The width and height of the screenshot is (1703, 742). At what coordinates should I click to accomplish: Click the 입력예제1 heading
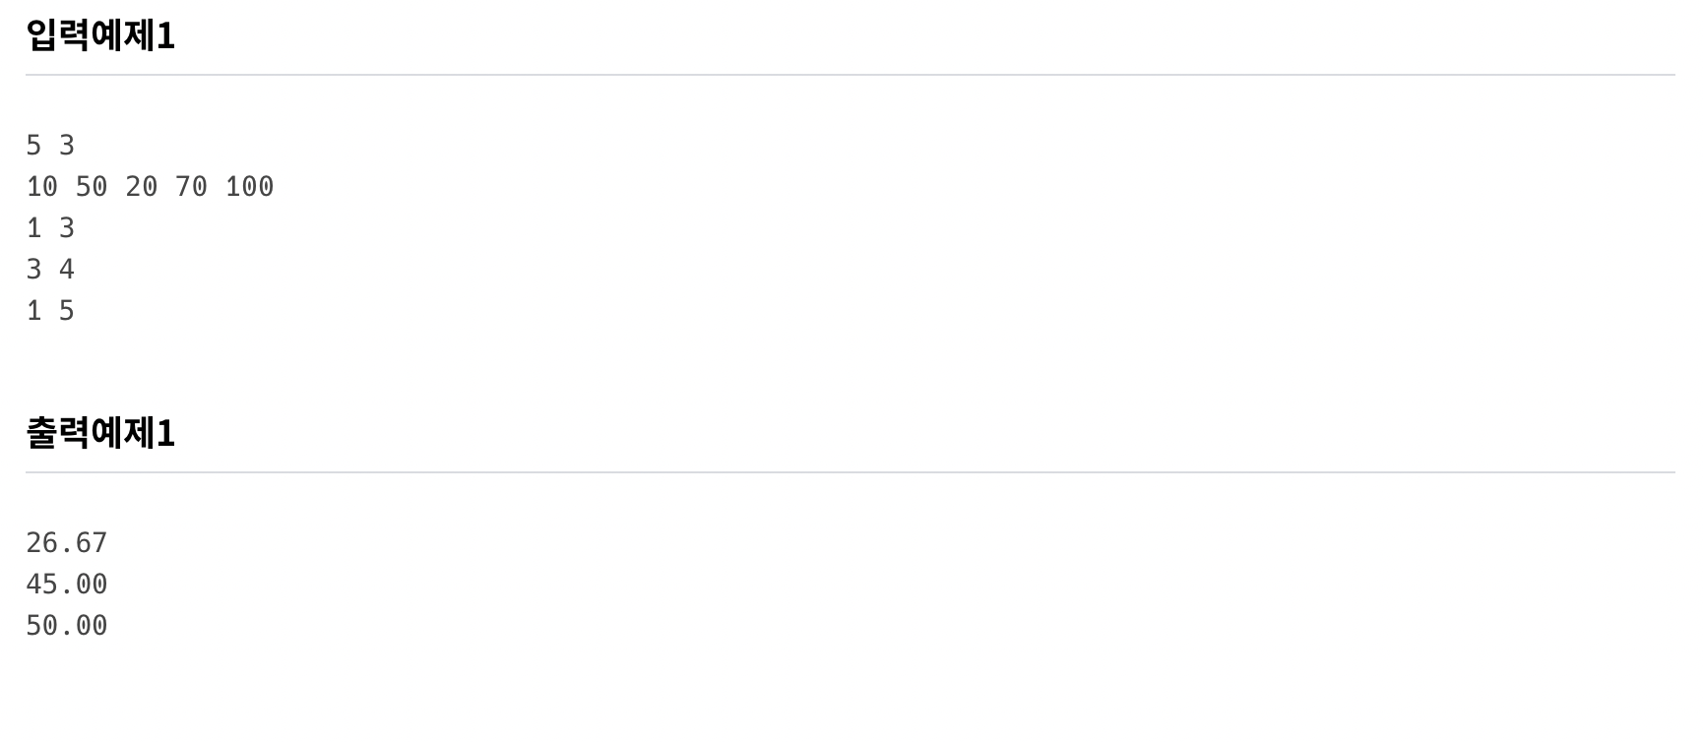(x=100, y=36)
